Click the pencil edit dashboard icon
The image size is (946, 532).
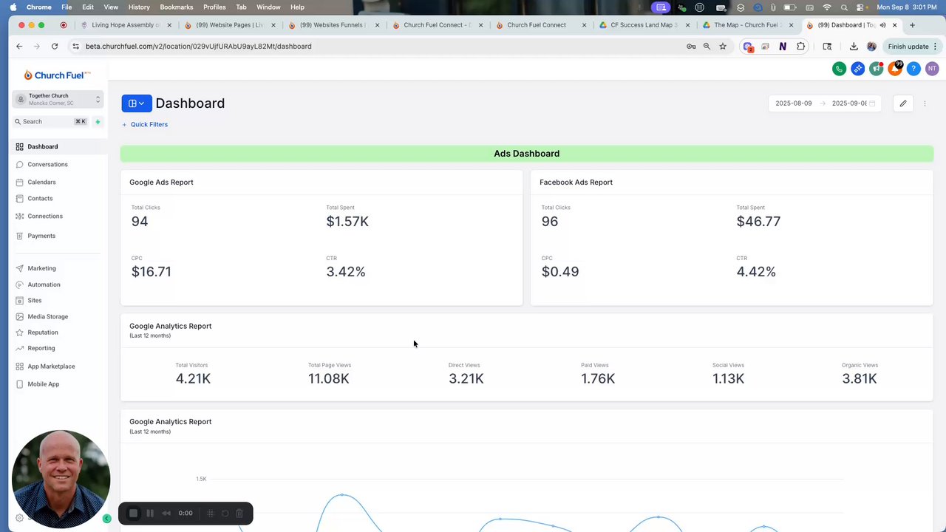[902, 103]
